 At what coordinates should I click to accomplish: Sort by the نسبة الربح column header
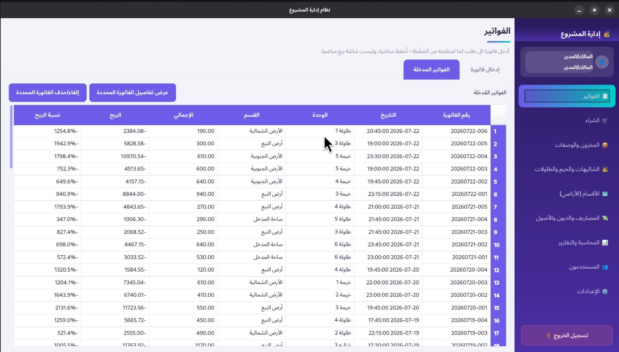click(48, 115)
